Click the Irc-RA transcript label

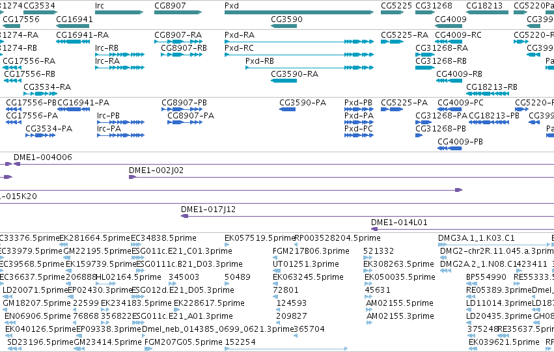point(107,61)
